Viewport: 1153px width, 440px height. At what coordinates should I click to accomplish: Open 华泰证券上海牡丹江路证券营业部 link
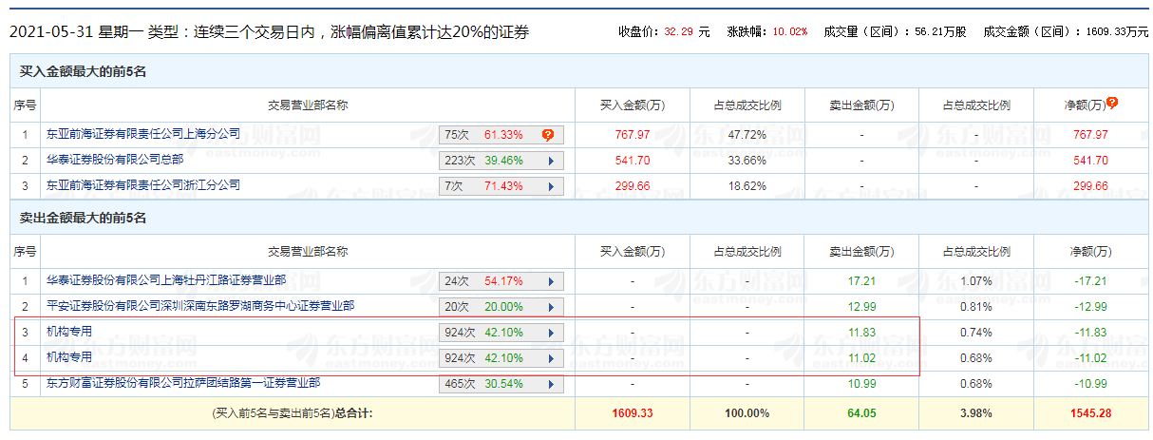point(166,280)
